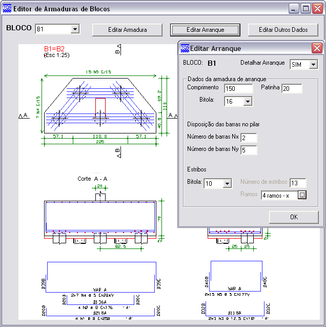Click the TQS icon in Editar Arranque dialog
Screen dimensions: 326x327
click(185, 49)
